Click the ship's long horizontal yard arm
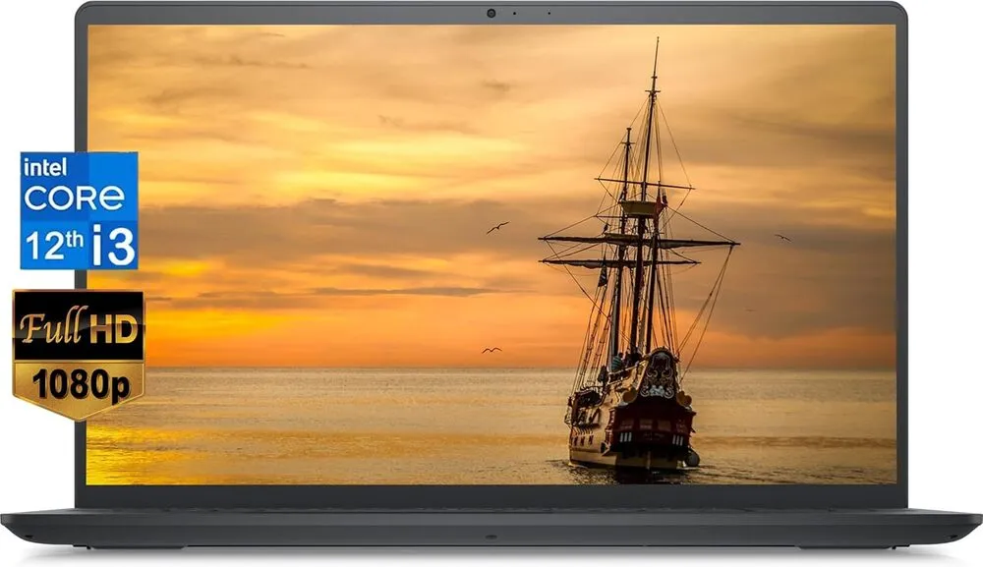 coord(639,241)
